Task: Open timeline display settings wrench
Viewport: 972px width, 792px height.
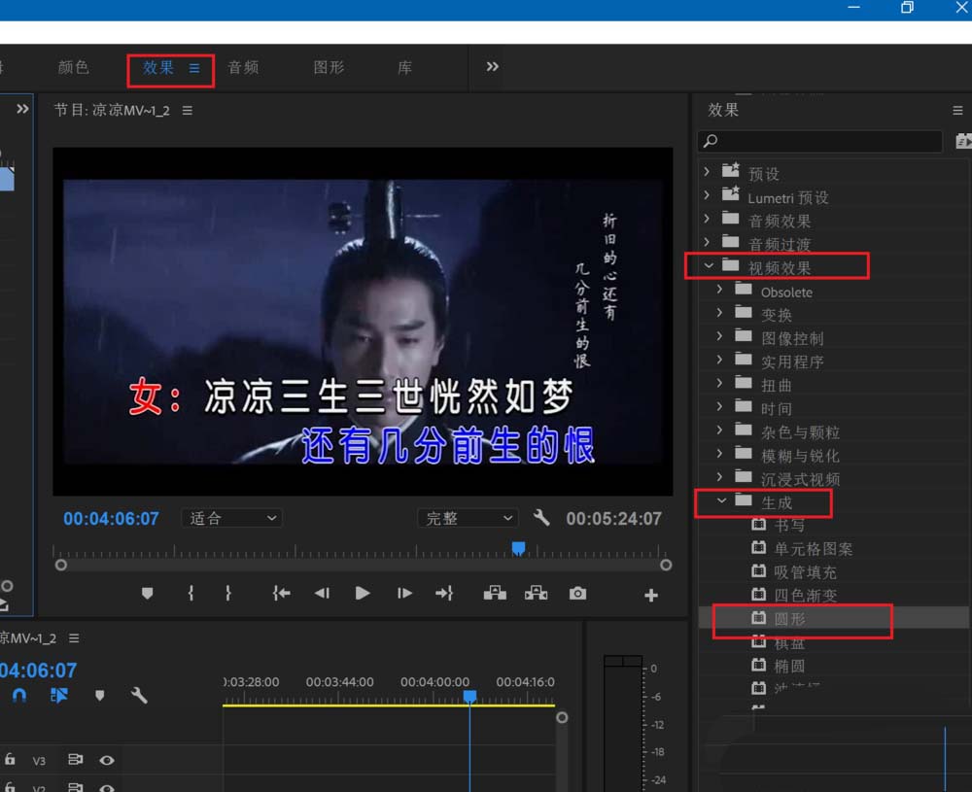Action: [x=139, y=696]
